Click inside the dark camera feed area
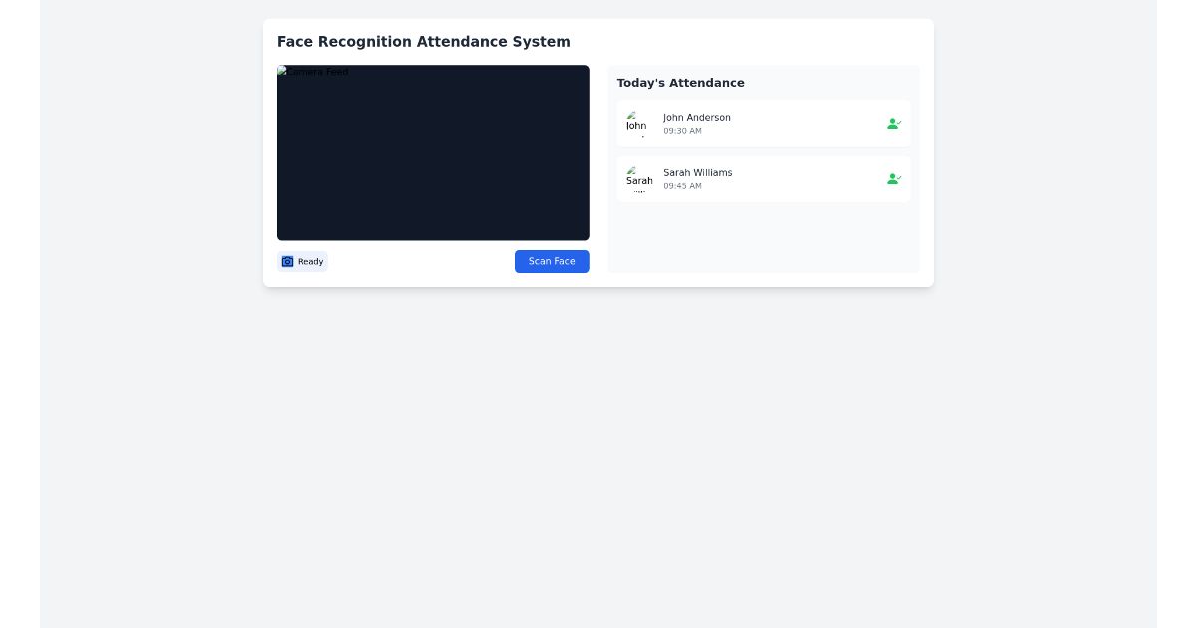The image size is (1197, 628). (433, 153)
